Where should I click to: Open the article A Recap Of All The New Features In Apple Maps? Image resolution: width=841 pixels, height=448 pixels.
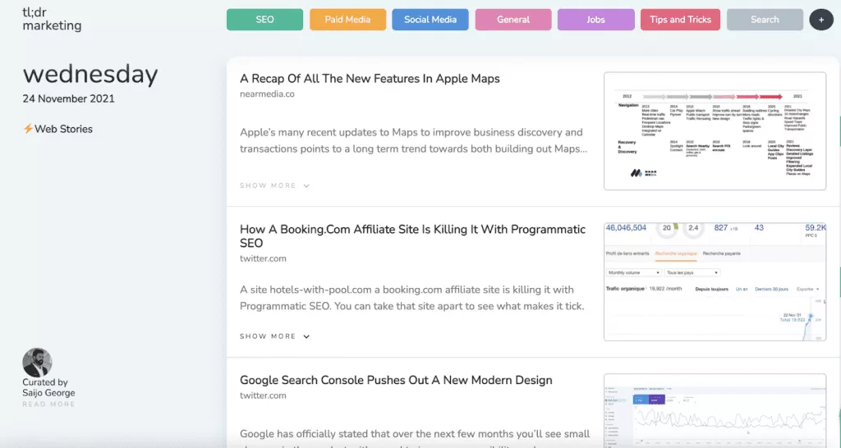tap(370, 78)
